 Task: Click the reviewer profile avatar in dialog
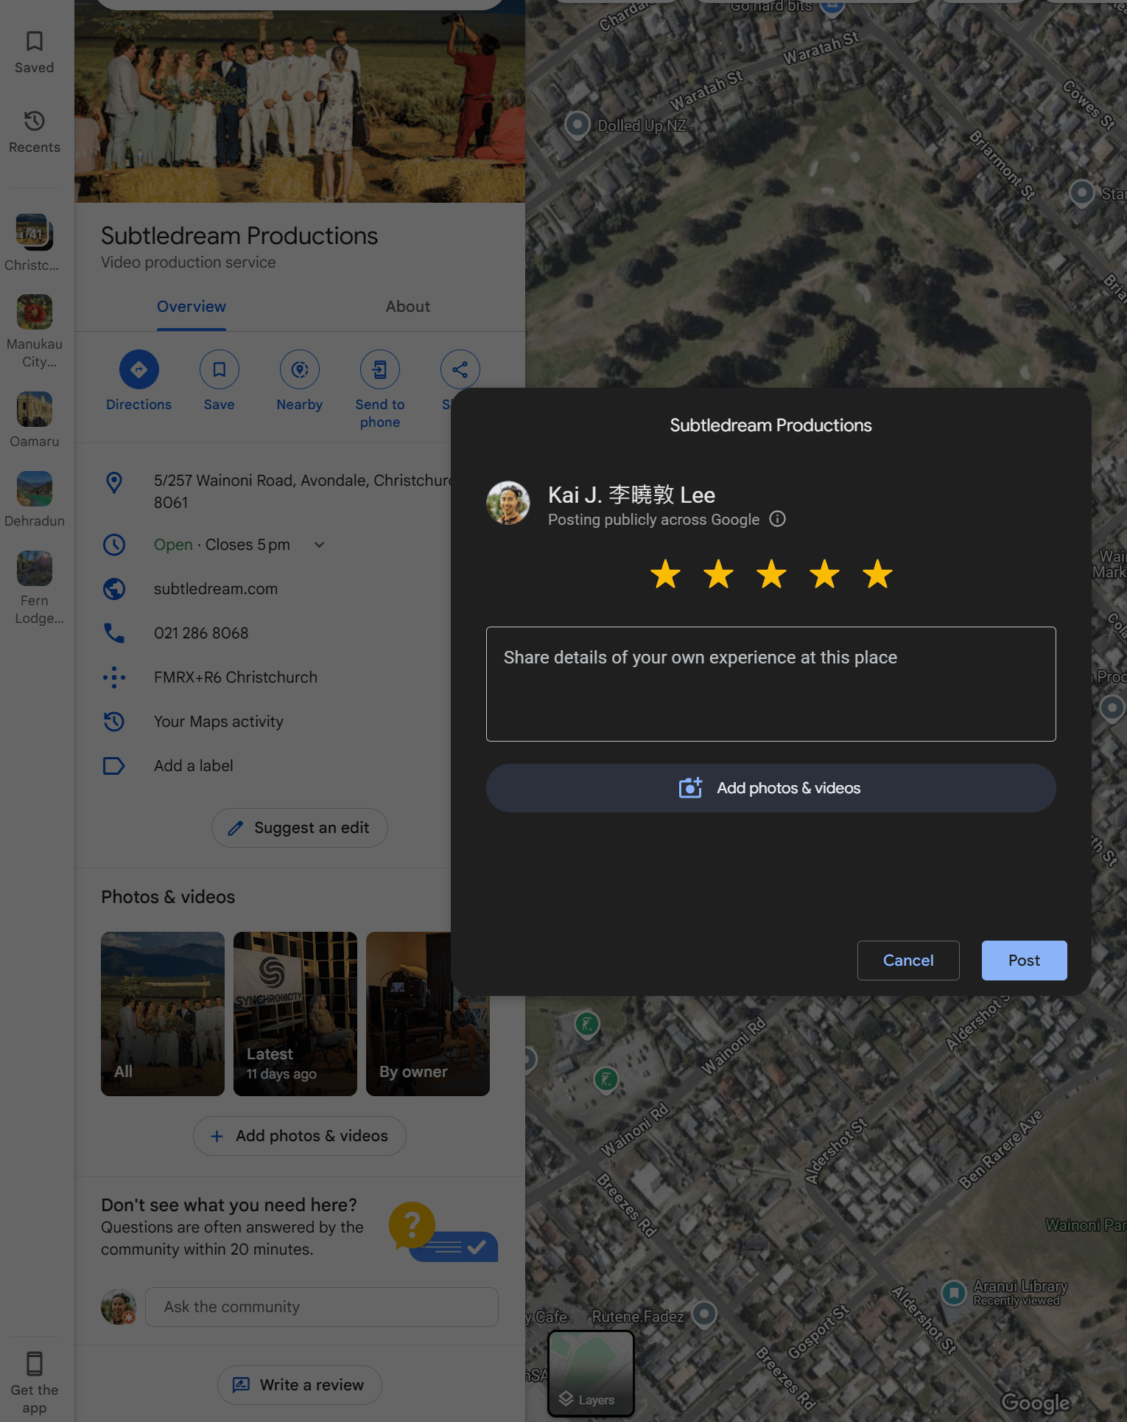coord(508,503)
